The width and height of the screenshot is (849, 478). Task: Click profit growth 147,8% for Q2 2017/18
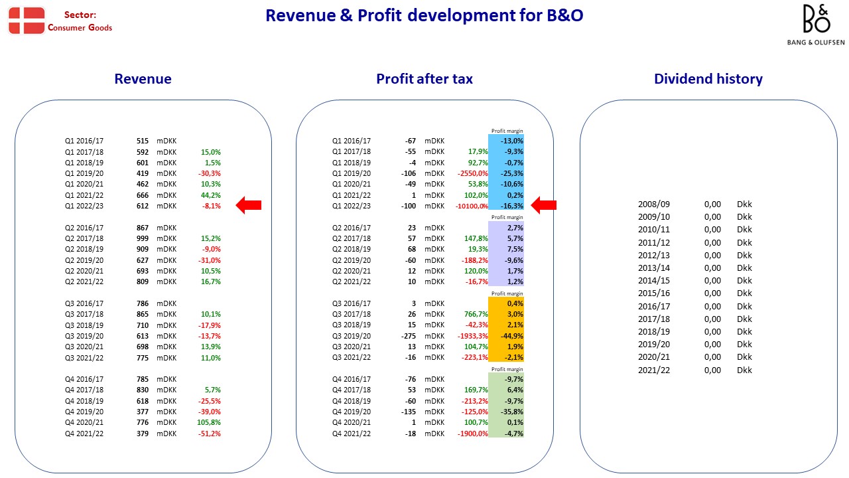click(478, 238)
